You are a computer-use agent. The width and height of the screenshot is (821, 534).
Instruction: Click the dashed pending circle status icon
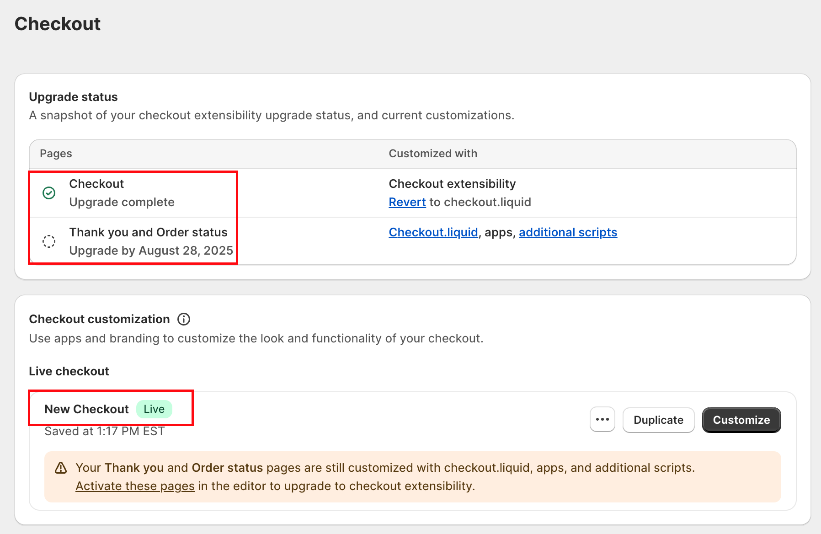click(49, 241)
